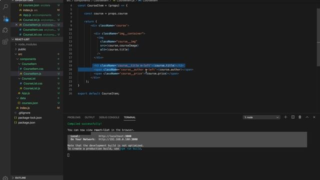Expand the Outline section
This screenshot has width=320, height=180.
click(37, 178)
